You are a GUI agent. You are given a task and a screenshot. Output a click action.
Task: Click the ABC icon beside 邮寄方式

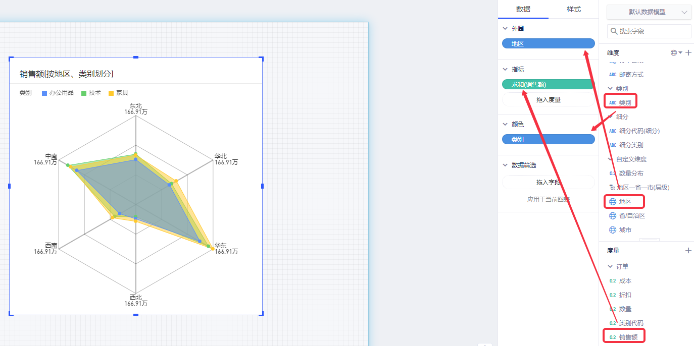(x=613, y=75)
